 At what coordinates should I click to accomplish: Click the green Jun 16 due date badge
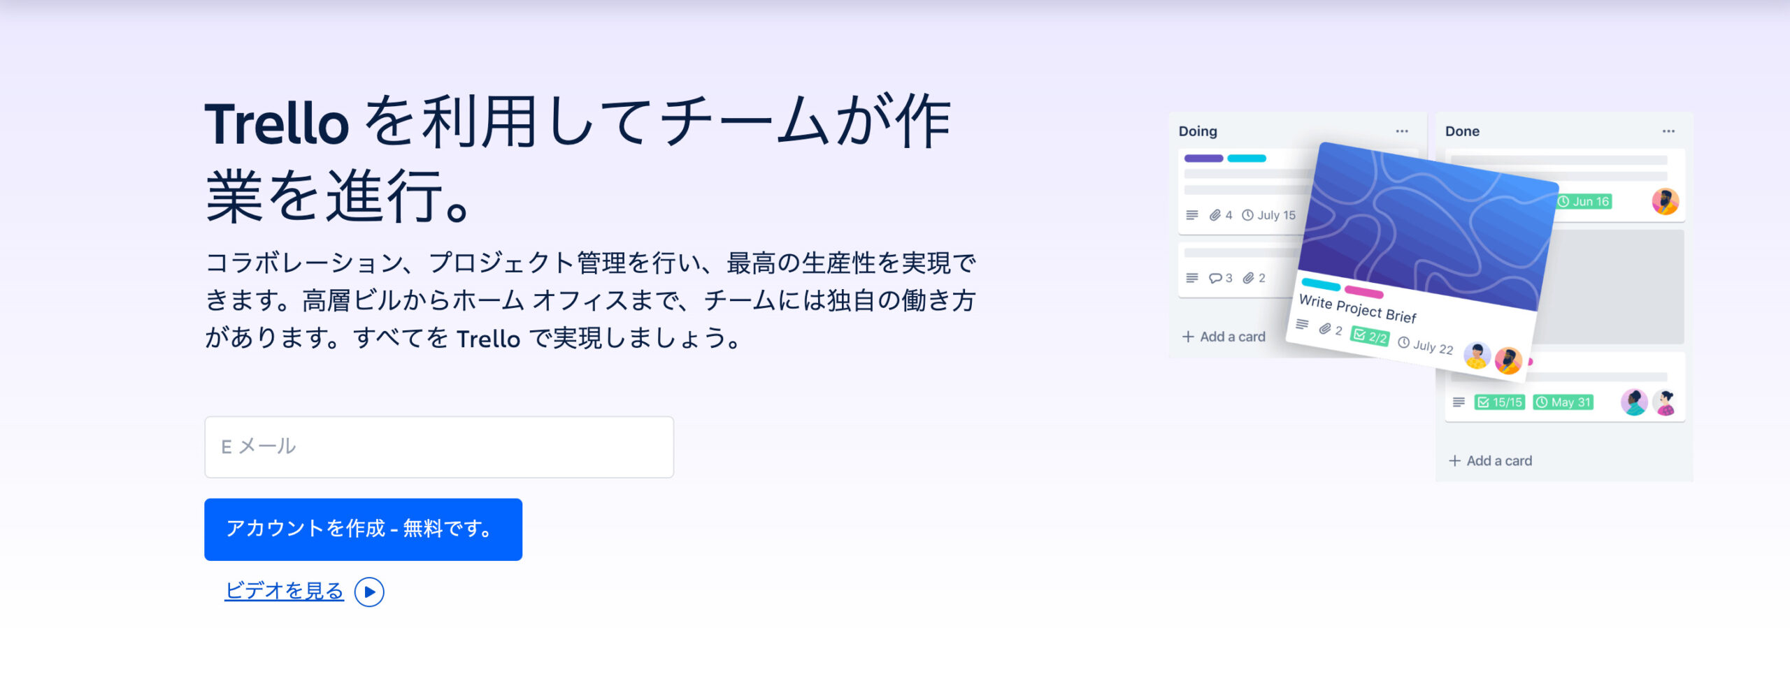click(1584, 202)
